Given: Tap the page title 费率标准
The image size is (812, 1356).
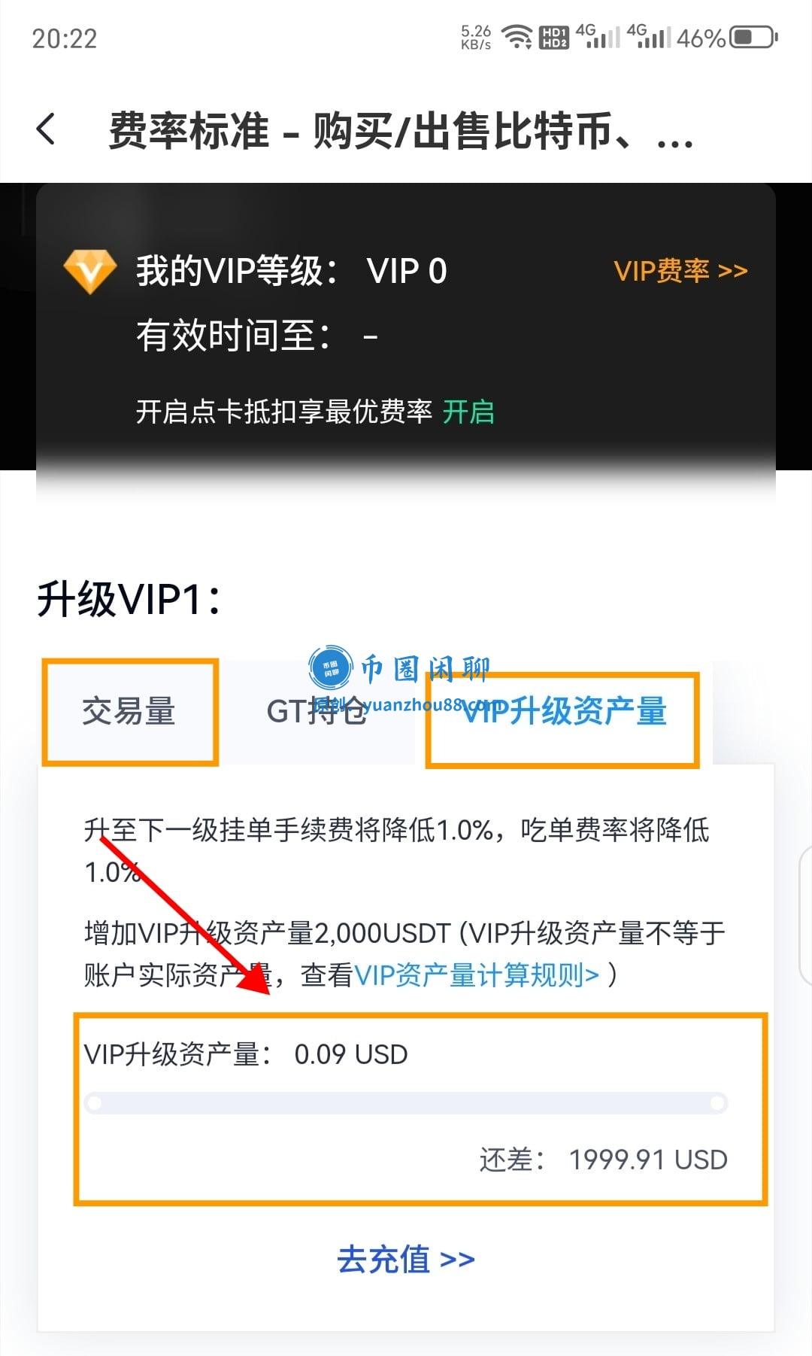Looking at the screenshot, I should click(x=189, y=130).
